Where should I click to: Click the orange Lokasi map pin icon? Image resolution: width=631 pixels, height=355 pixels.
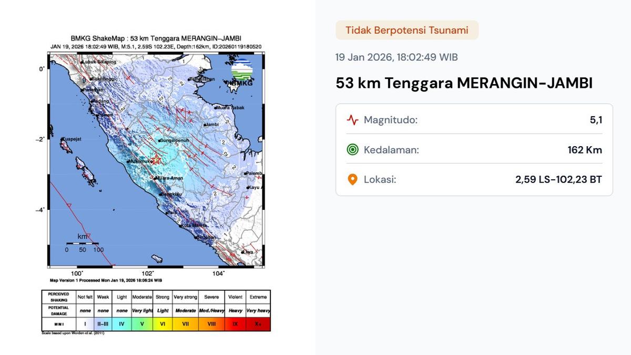pyautogui.click(x=351, y=179)
